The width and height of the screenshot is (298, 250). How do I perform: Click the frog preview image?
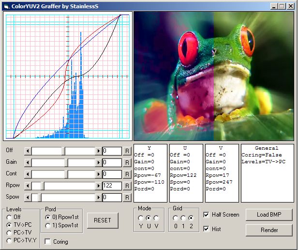click(x=214, y=76)
